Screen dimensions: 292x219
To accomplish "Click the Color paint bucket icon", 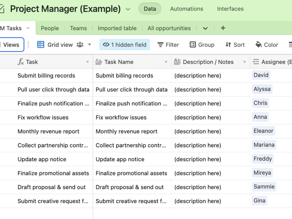I will tap(258, 44).
